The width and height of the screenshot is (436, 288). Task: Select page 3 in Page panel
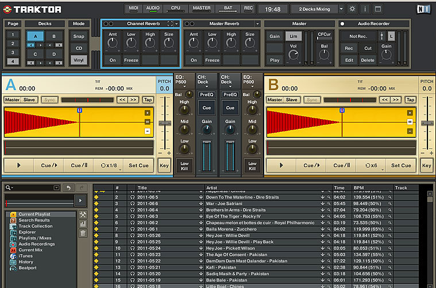coord(13,52)
